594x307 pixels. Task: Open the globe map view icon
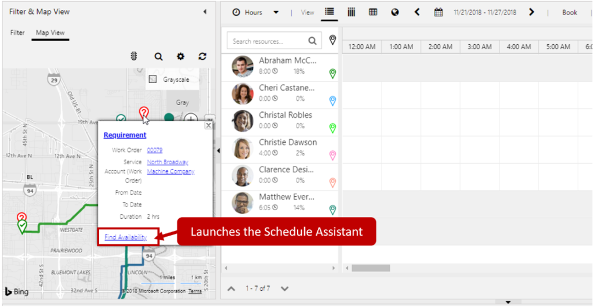395,12
